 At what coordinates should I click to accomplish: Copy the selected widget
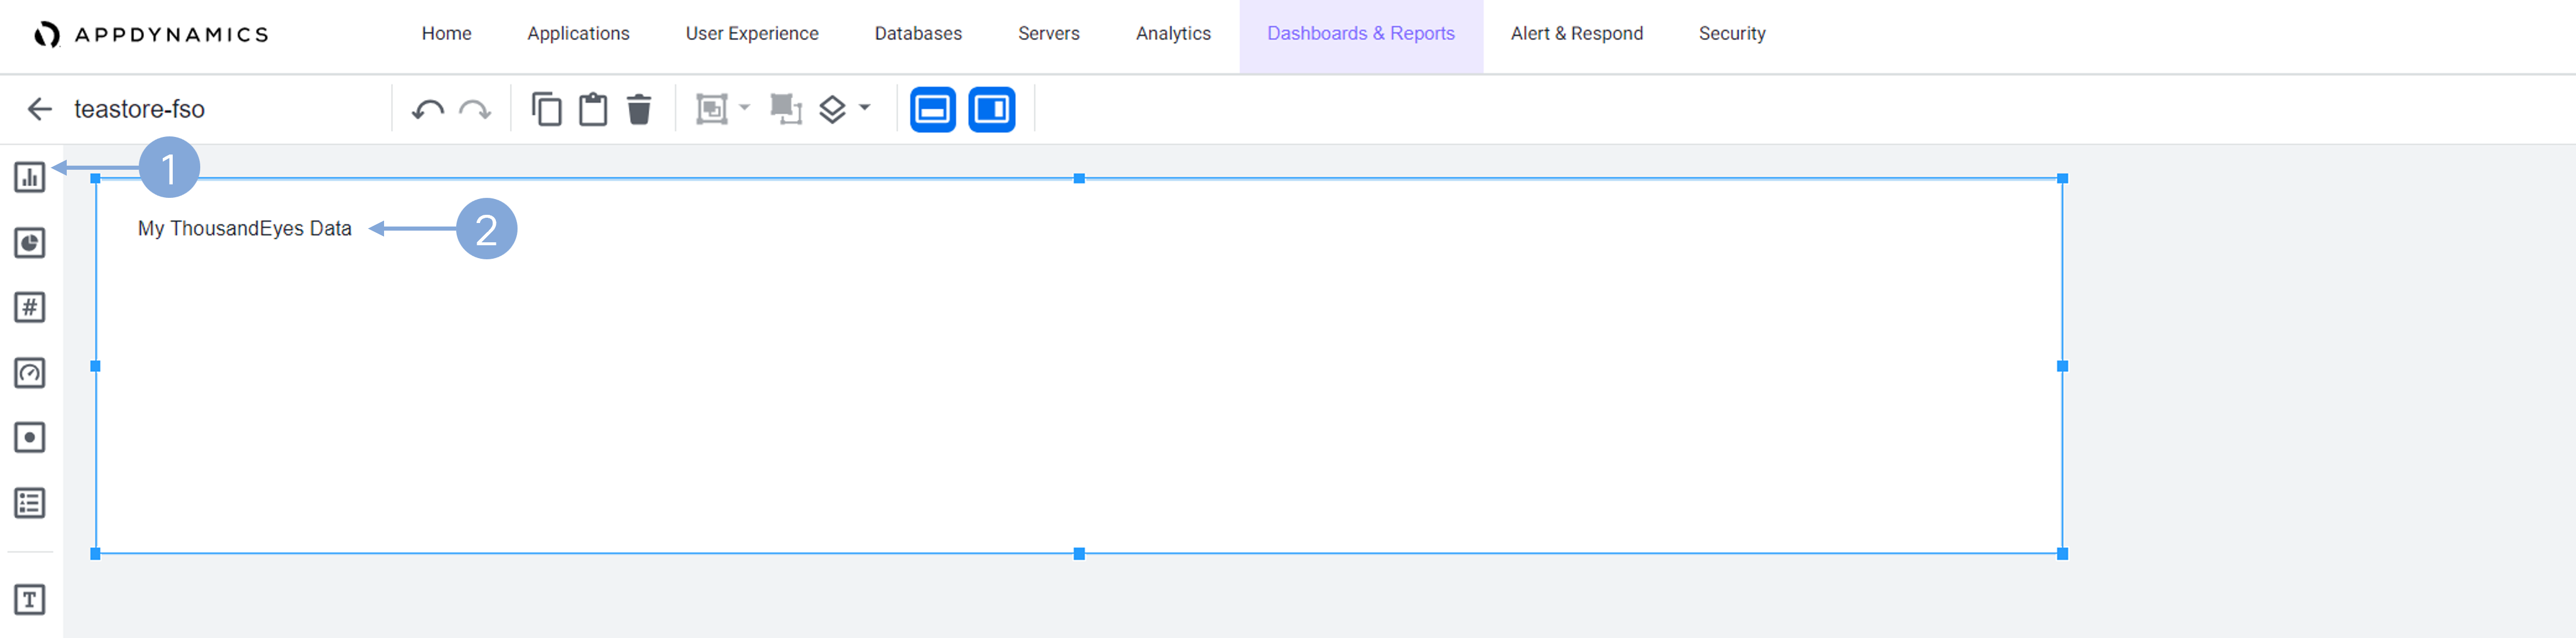tap(546, 109)
